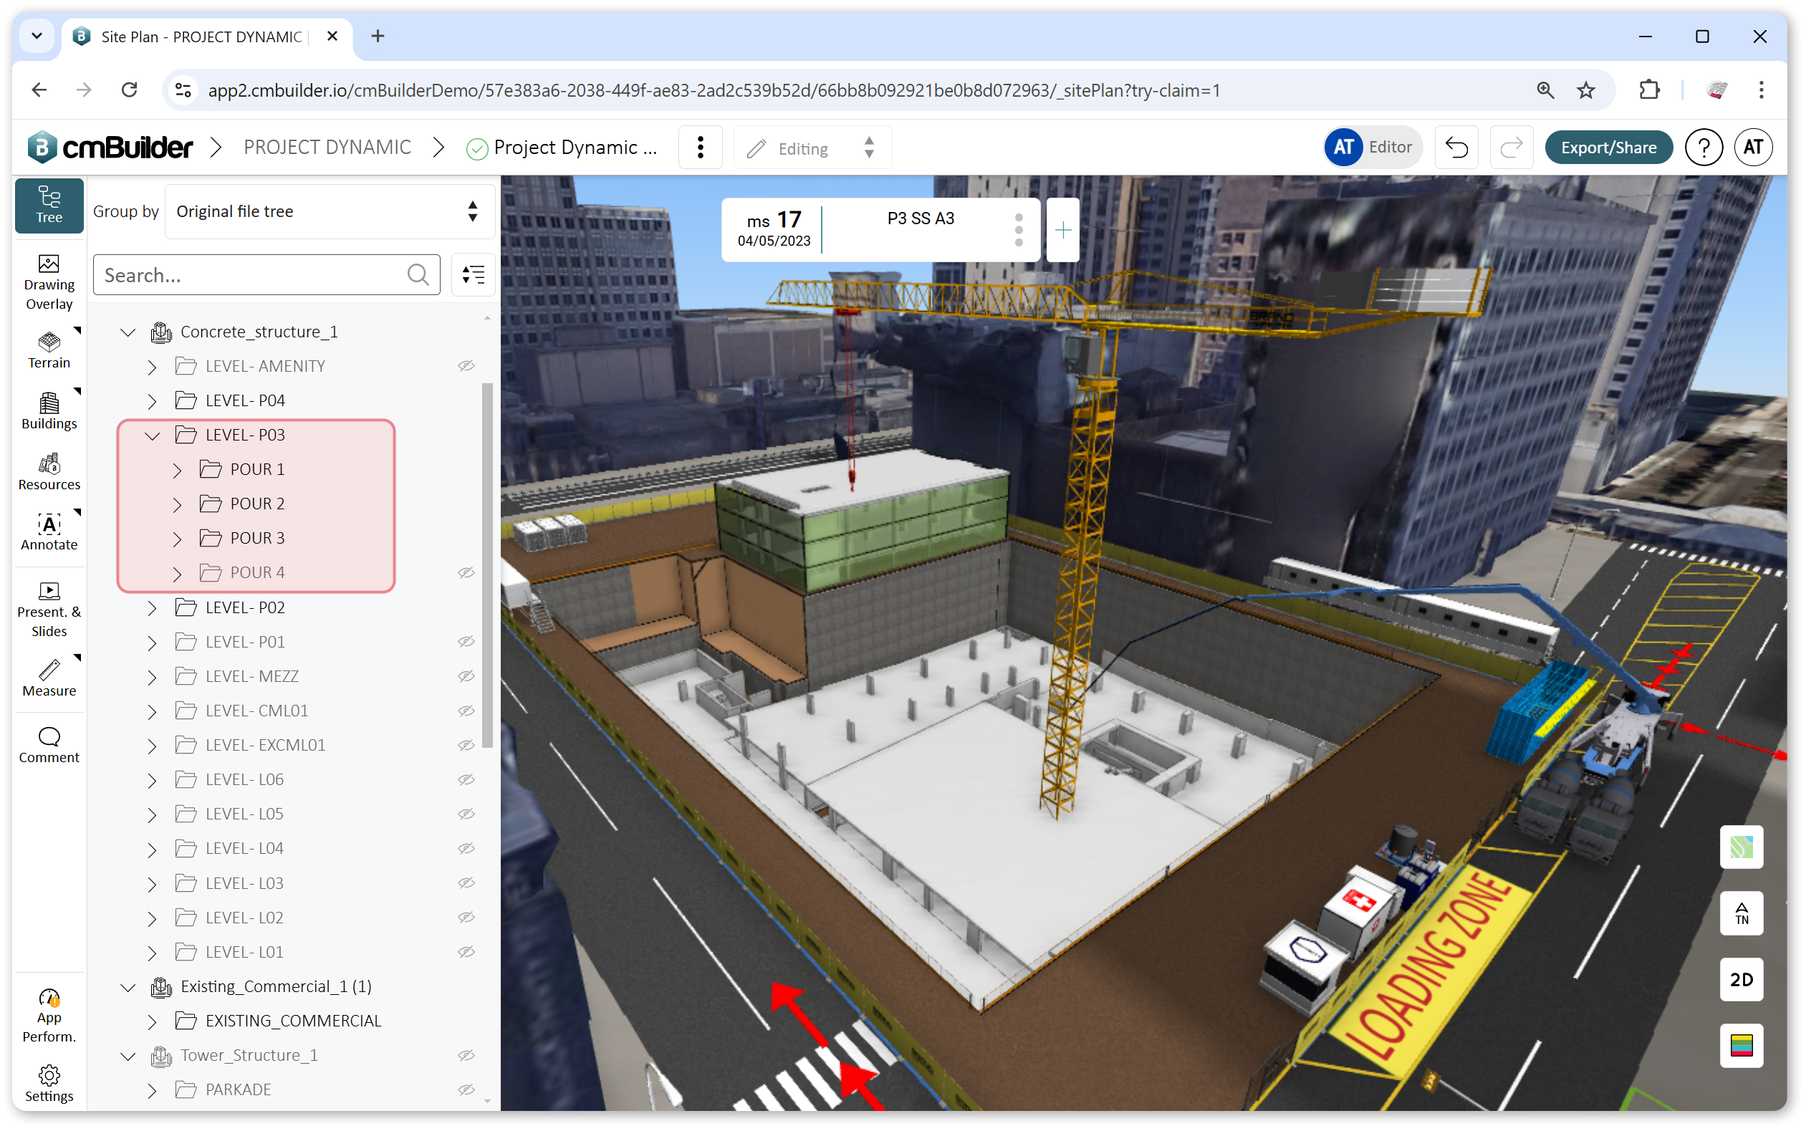Open AT user account avatar

click(1752, 148)
